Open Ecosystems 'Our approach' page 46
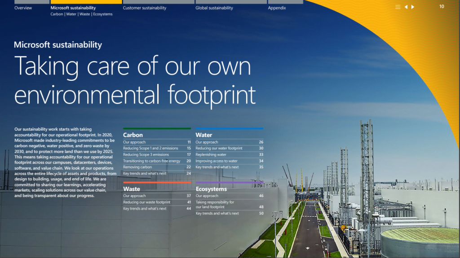460x258 pixels. (x=230, y=196)
